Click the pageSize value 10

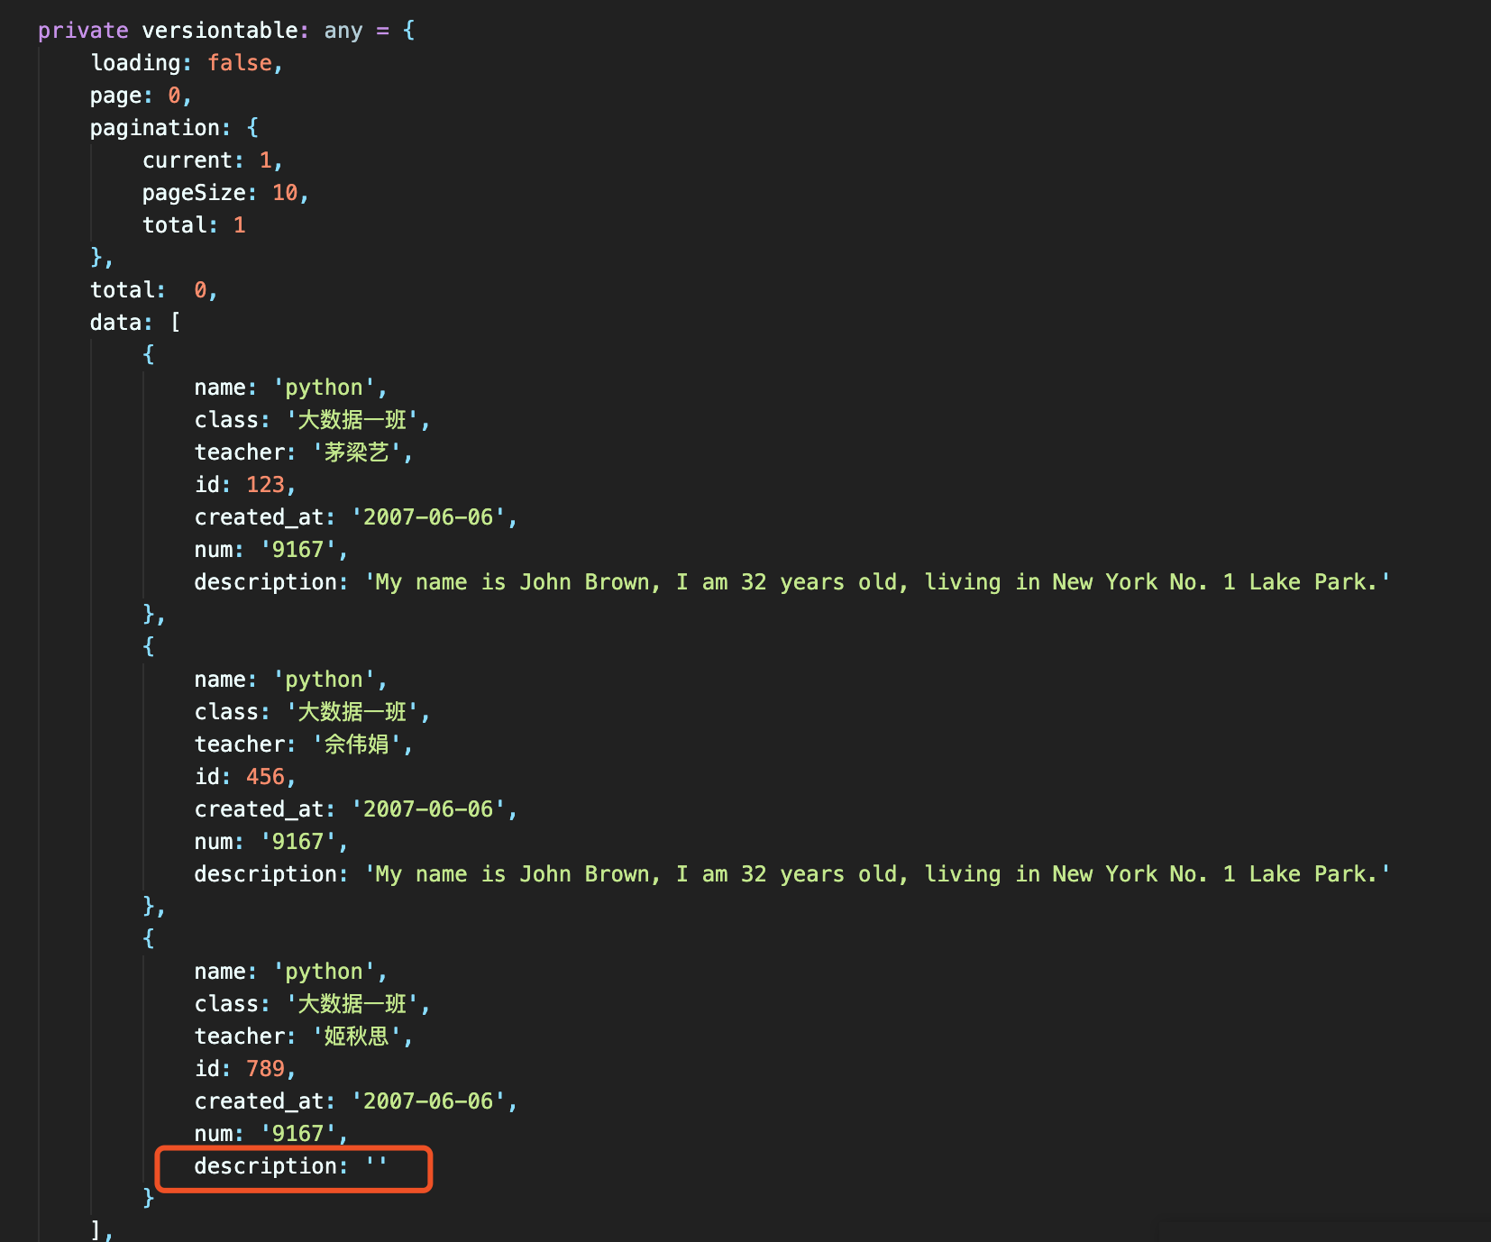pyautogui.click(x=284, y=192)
